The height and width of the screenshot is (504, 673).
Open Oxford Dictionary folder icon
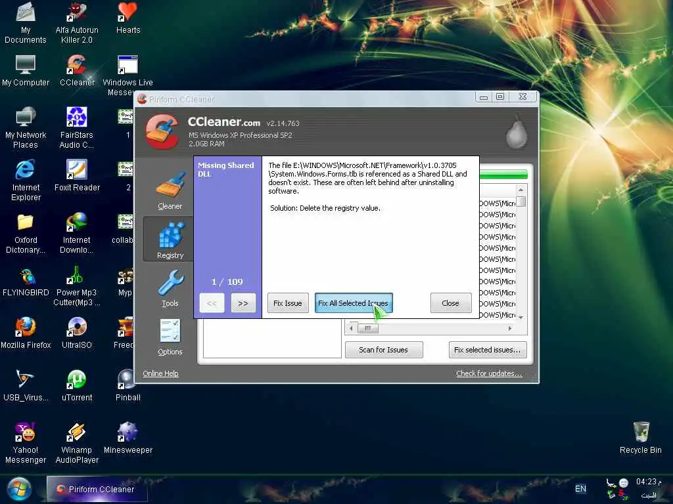click(26, 234)
